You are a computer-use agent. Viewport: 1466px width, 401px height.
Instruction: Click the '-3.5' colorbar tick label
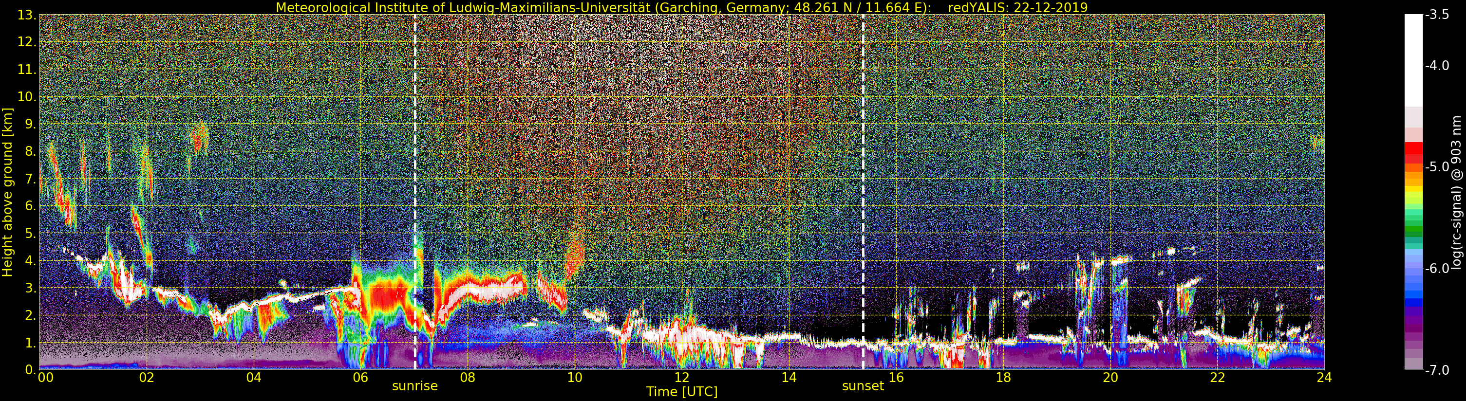point(1437,15)
